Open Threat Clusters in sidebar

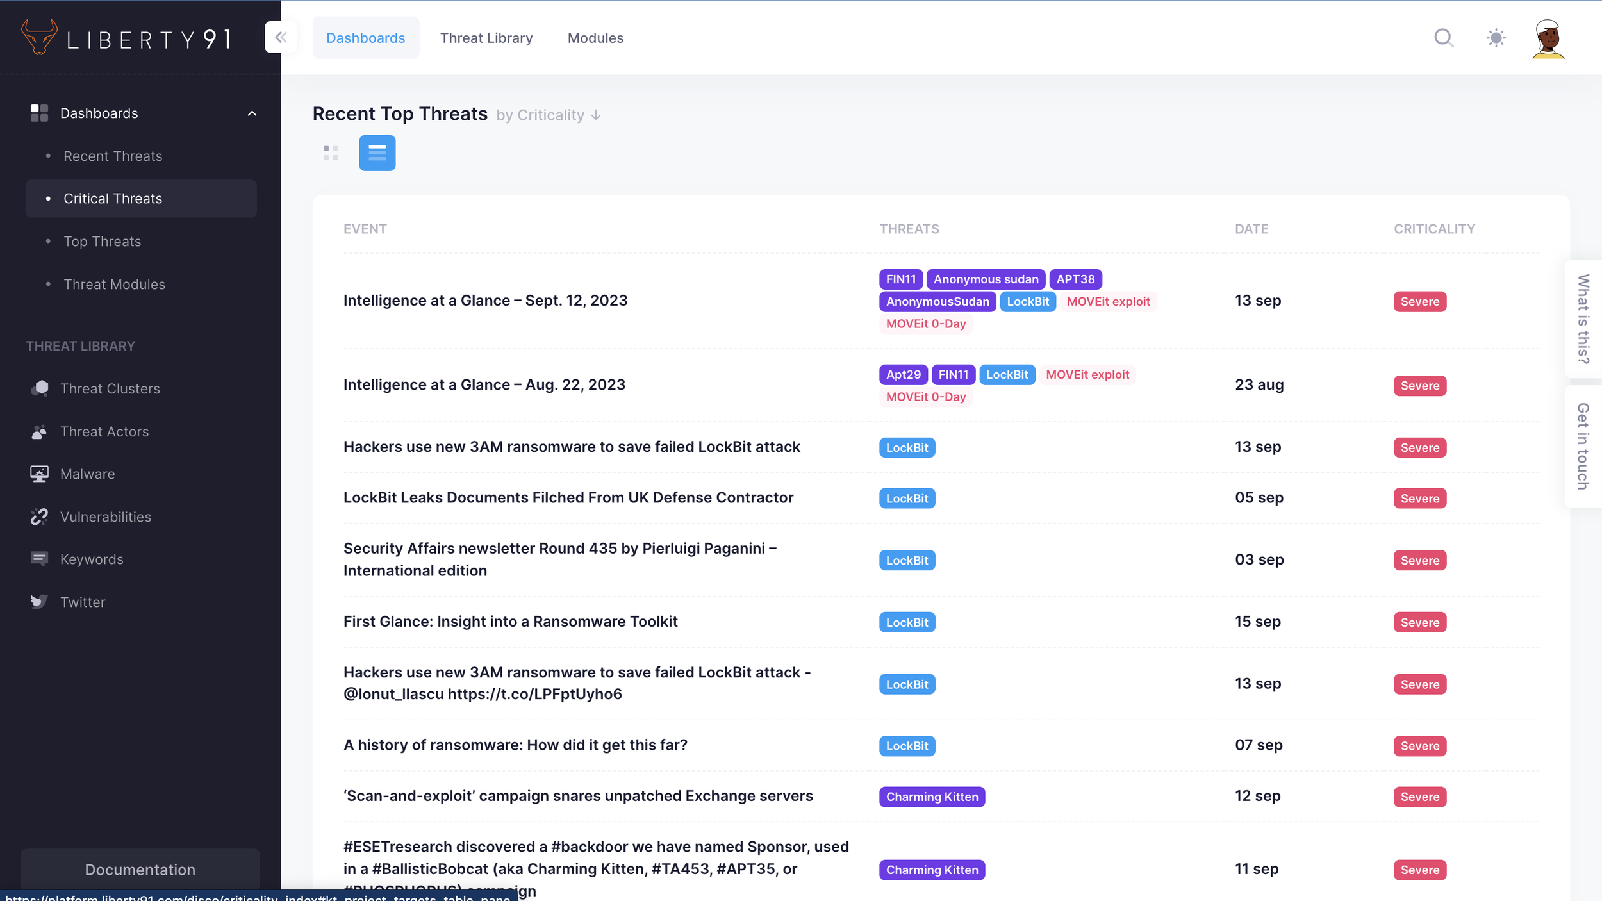(x=110, y=389)
